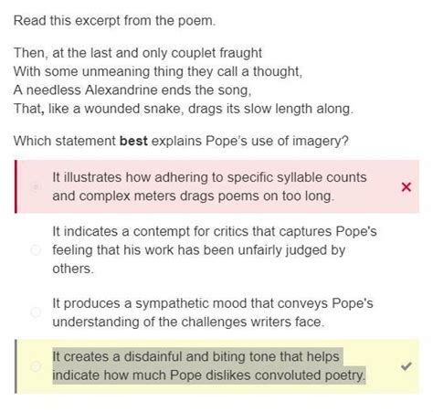Select the radio button for disdainful biting tone
Viewport: 433px width, 412px height.
[x=36, y=366]
